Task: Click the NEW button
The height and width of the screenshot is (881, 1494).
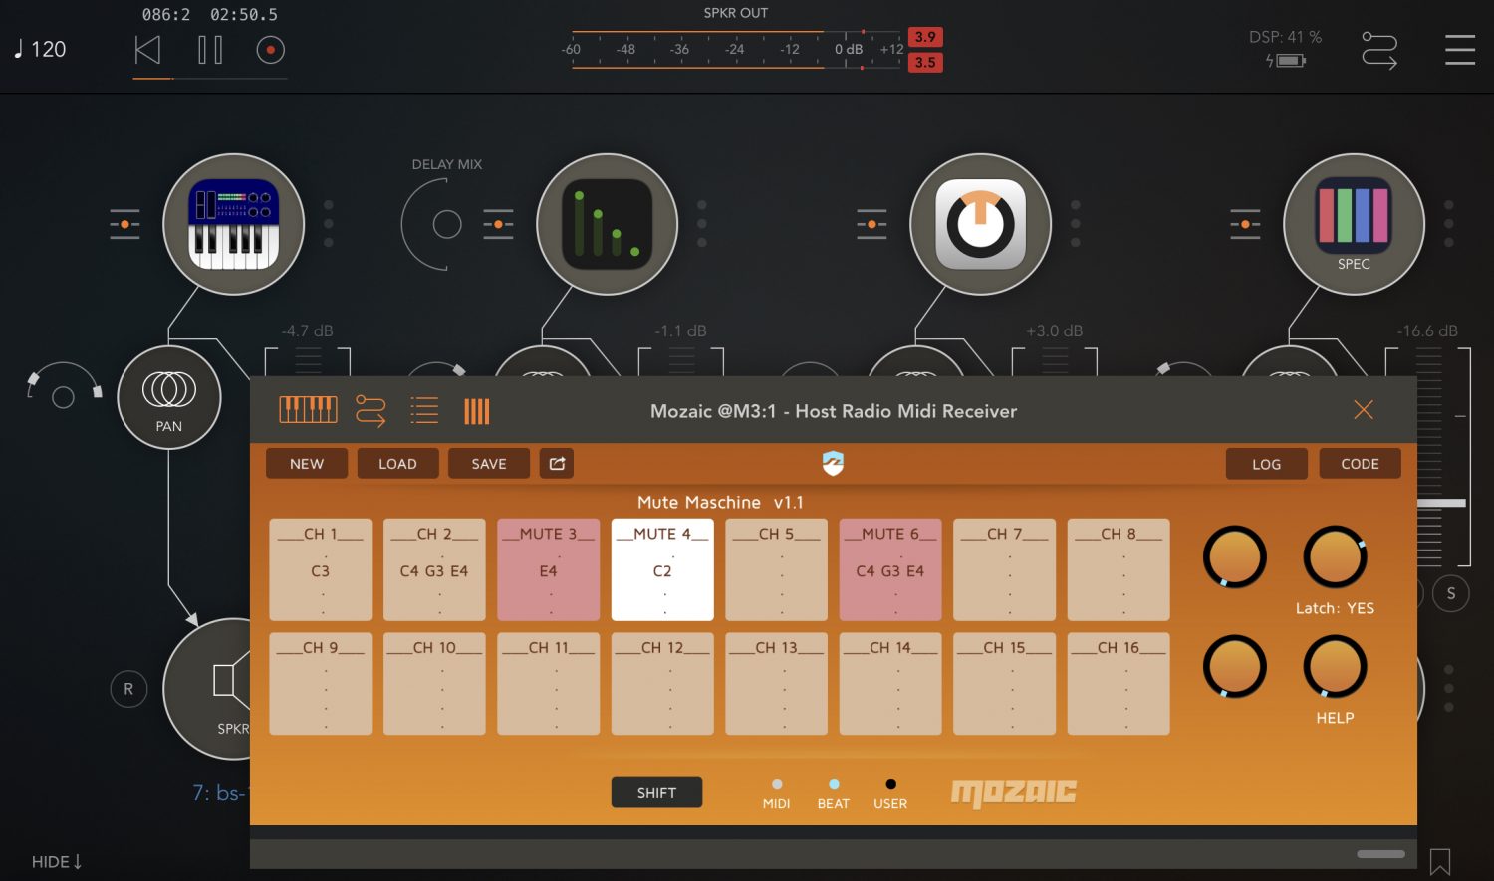Action: (x=307, y=463)
